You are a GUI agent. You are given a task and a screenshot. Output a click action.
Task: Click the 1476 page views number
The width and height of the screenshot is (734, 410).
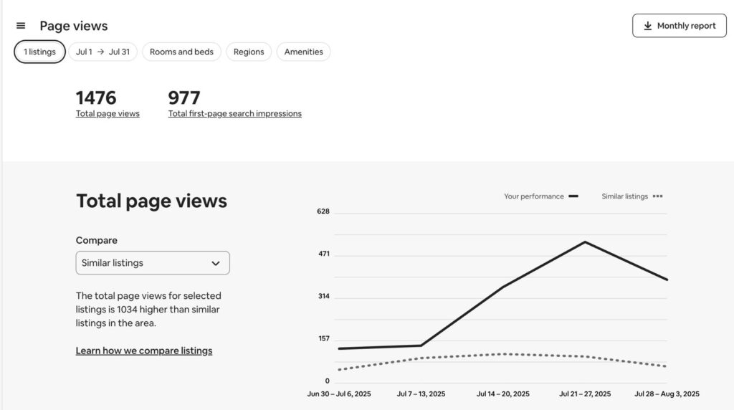click(x=96, y=97)
